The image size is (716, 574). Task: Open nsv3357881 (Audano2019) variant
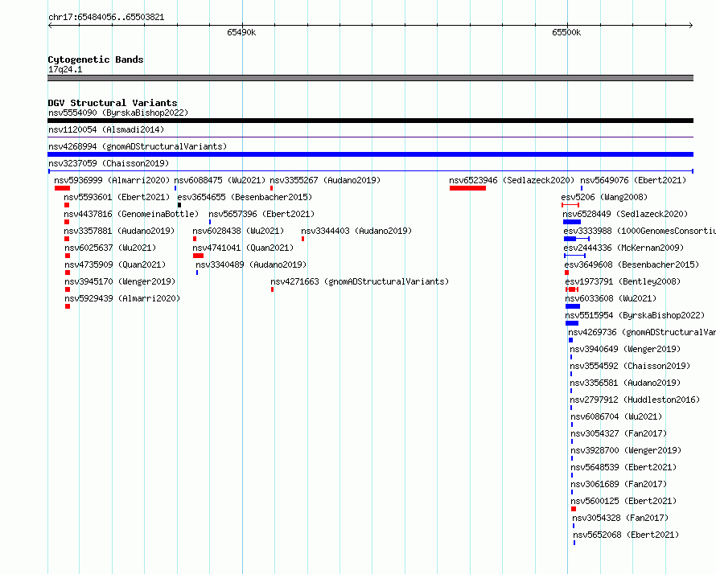click(x=119, y=231)
